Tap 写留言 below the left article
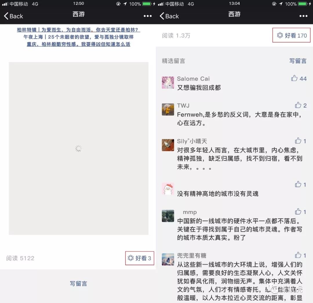Viewport: 313px width, 303px height. click(x=78, y=284)
